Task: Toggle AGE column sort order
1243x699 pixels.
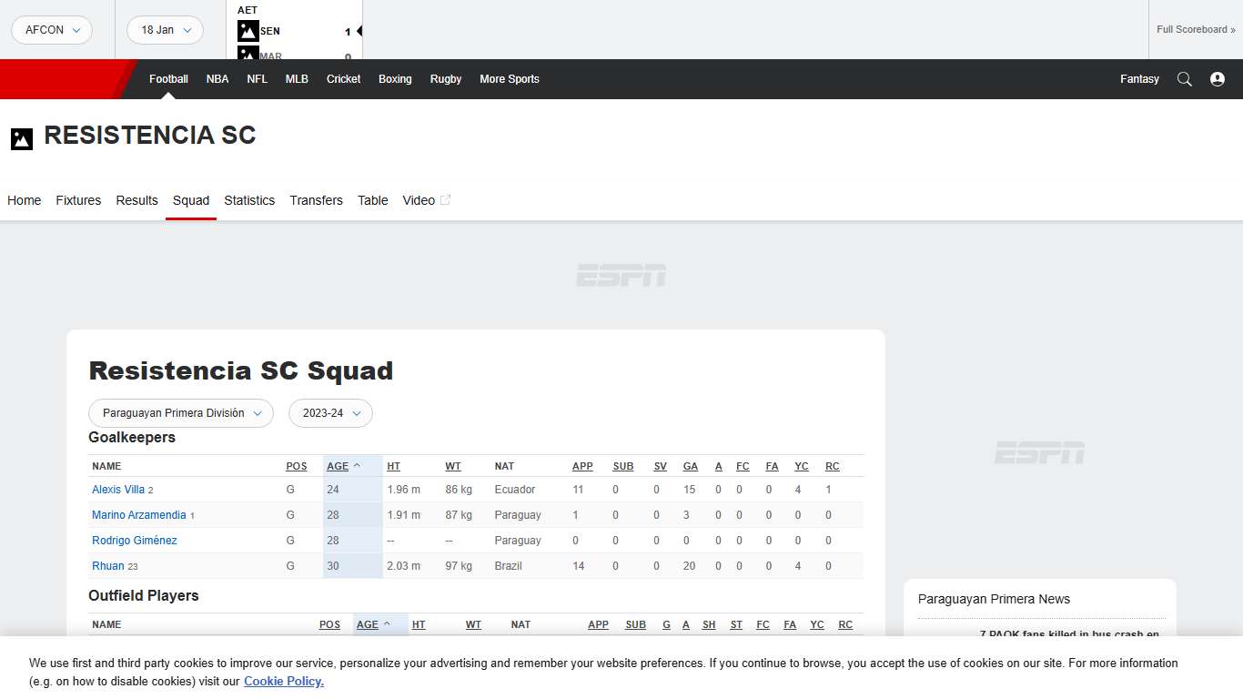Action: (x=338, y=466)
